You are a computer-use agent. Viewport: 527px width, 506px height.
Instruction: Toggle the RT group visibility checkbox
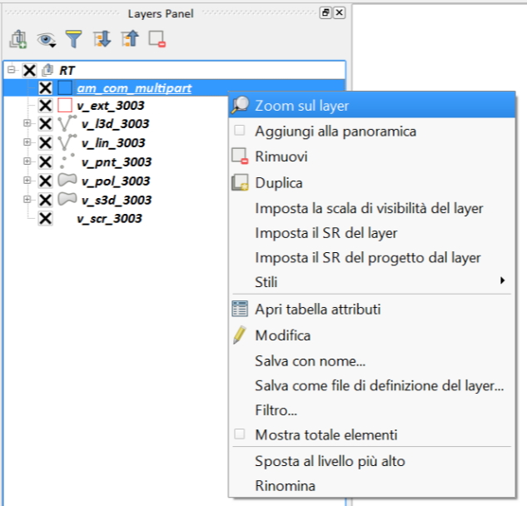click(x=30, y=71)
